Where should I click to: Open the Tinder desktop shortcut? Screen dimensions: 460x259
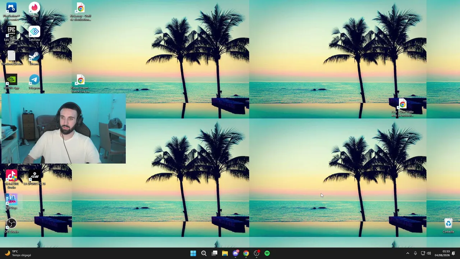[x=34, y=10]
